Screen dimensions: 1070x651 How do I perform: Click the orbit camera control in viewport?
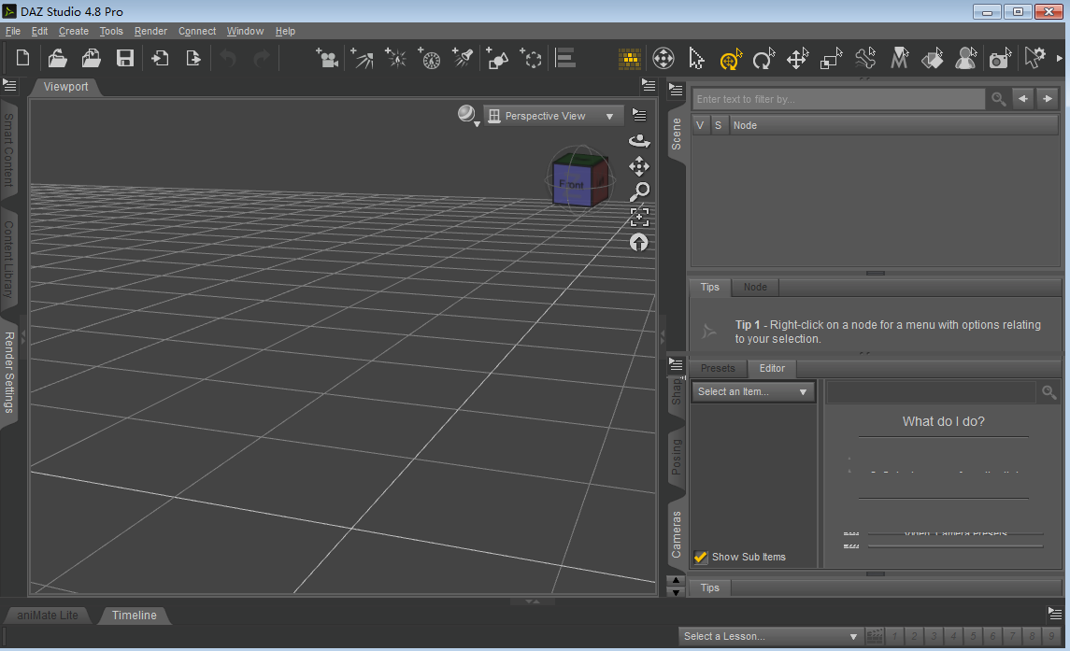pyautogui.click(x=639, y=141)
